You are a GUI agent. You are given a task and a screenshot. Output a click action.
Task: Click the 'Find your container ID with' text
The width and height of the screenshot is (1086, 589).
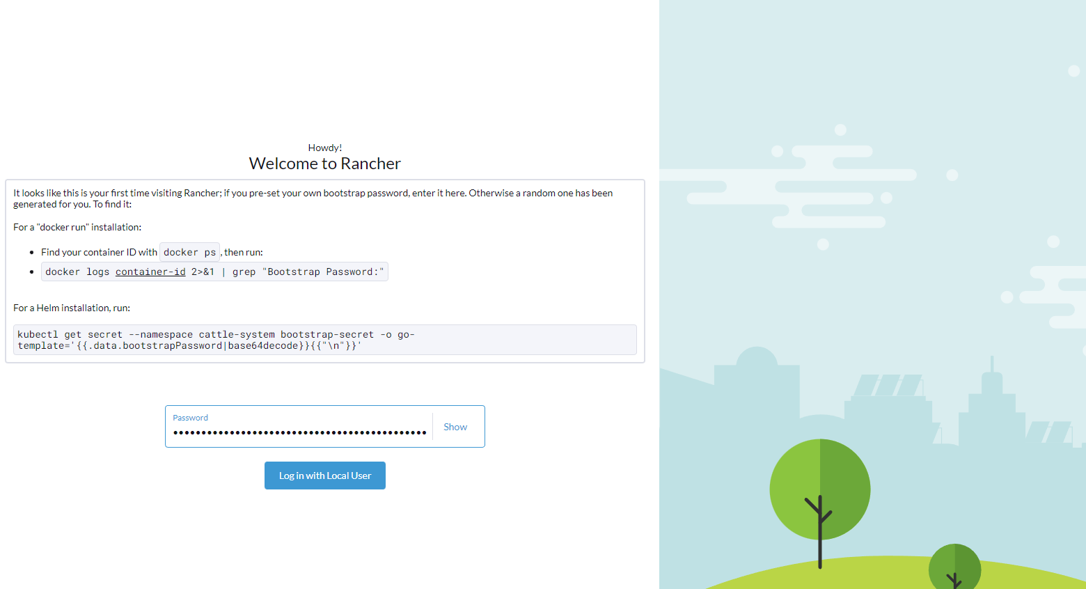click(99, 252)
